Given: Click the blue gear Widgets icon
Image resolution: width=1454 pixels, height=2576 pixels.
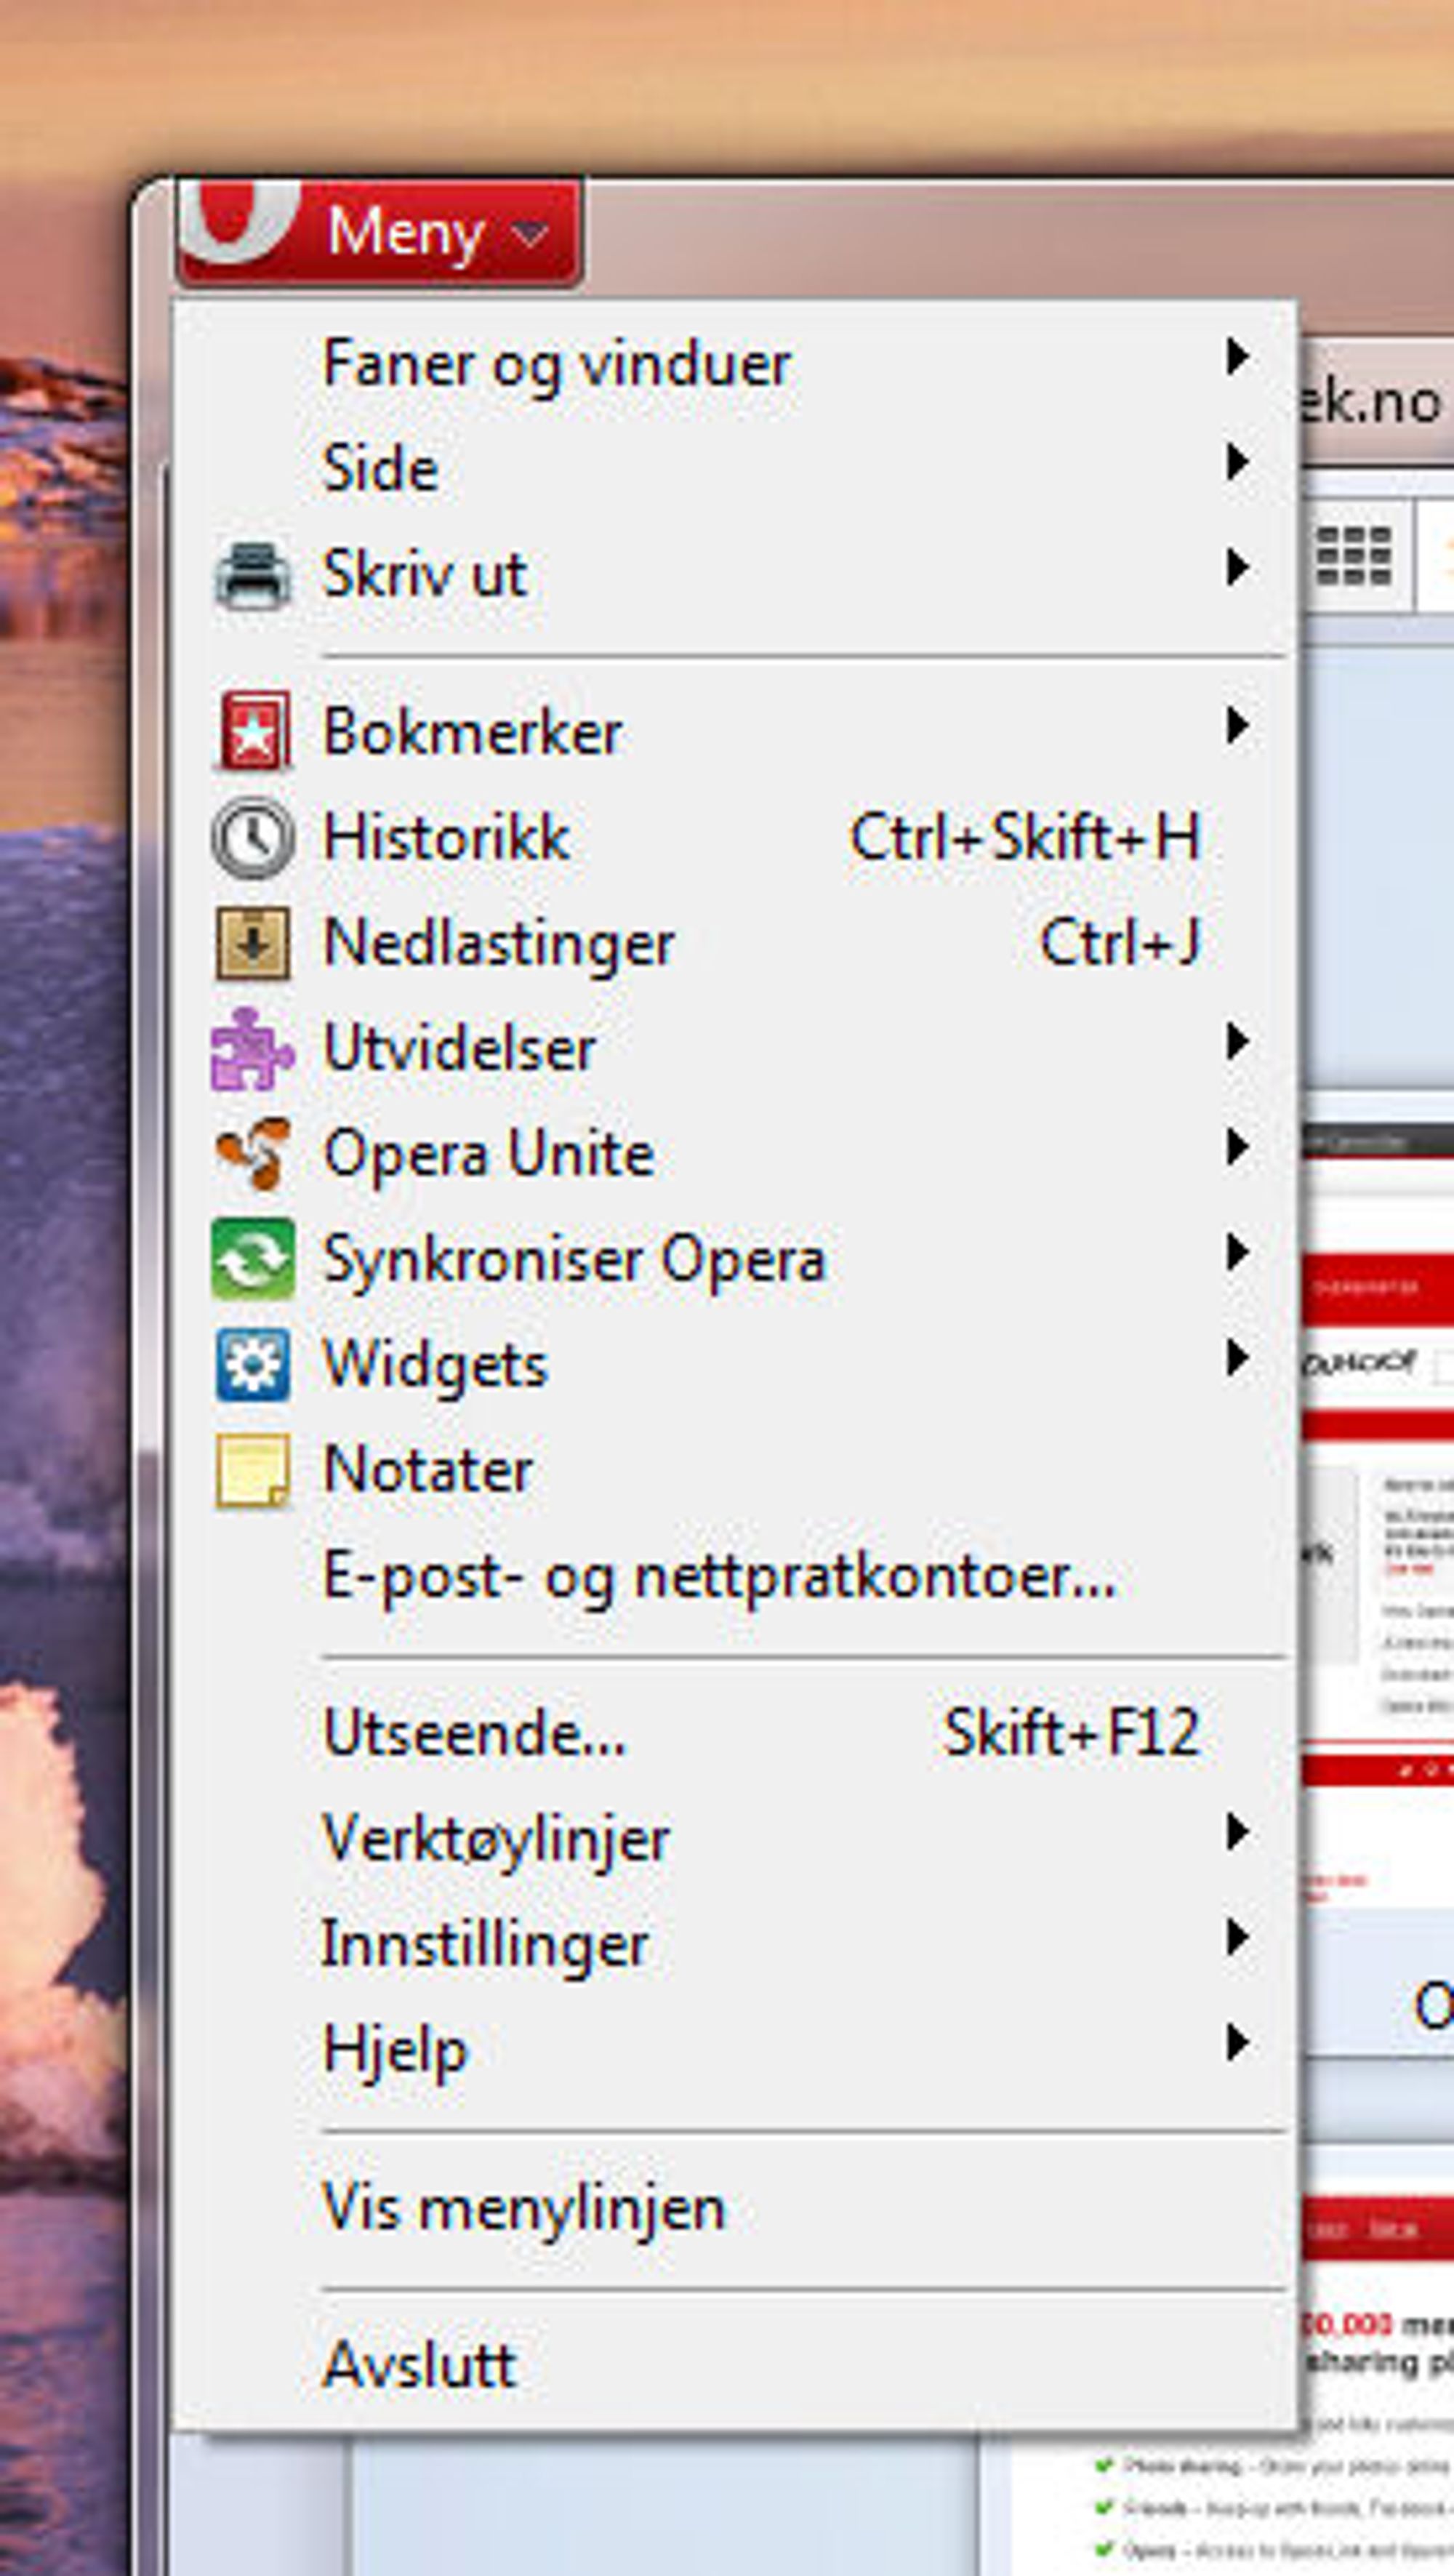Looking at the screenshot, I should (253, 1364).
